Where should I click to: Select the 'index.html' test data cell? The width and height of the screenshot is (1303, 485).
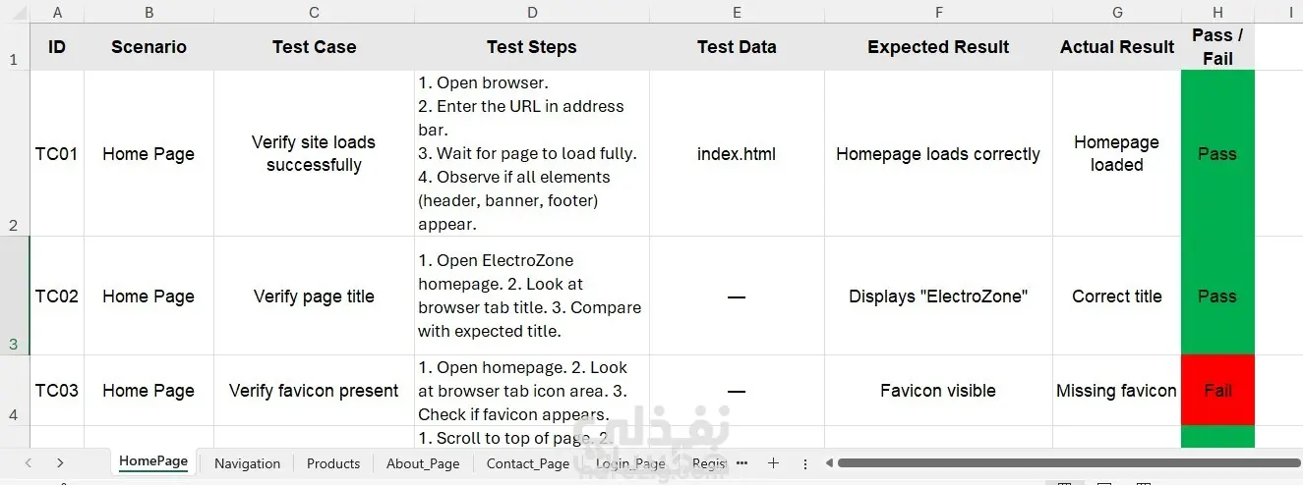[x=737, y=154]
